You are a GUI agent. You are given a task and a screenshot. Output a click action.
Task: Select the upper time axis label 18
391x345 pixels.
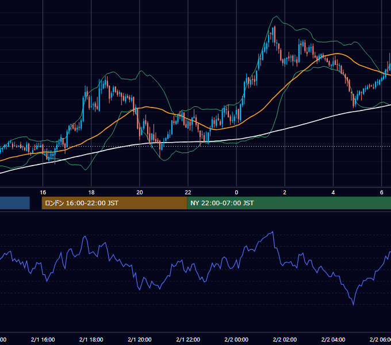91,193
